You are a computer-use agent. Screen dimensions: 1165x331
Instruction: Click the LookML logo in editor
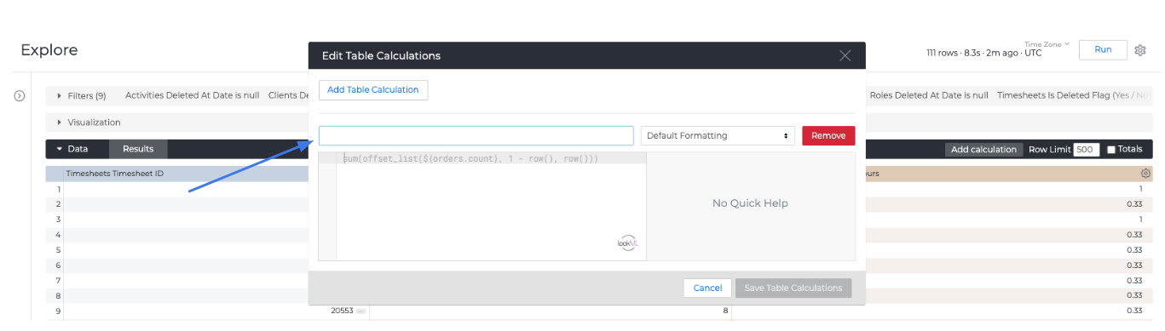pos(628,243)
